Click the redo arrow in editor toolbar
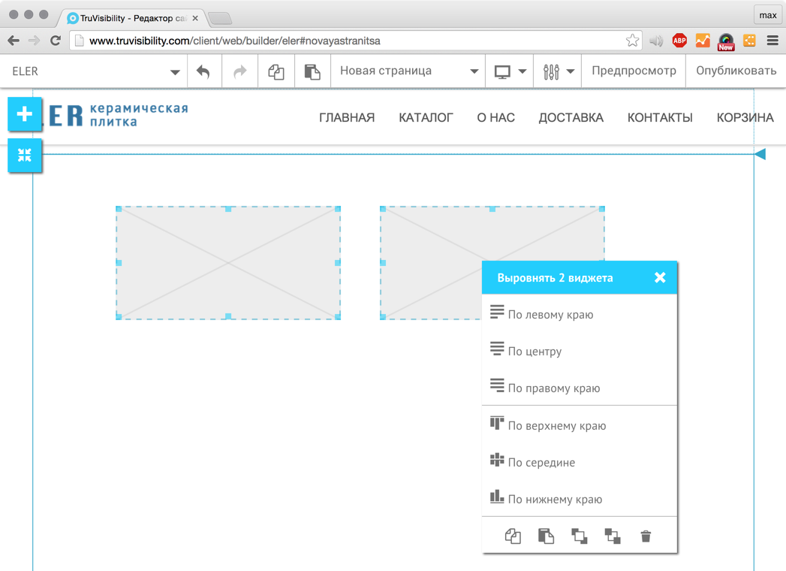 (x=240, y=72)
